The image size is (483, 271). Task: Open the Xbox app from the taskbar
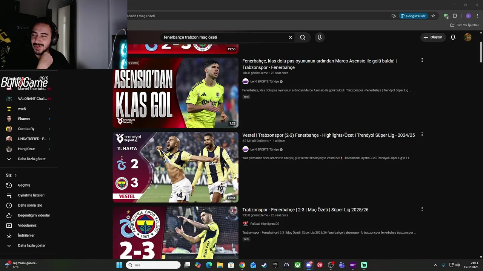[x=298, y=265]
